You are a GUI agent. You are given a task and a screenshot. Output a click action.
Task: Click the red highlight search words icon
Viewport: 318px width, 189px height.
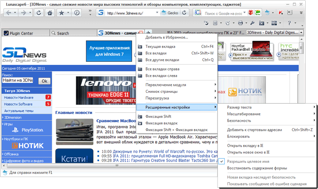(x=251, y=13)
